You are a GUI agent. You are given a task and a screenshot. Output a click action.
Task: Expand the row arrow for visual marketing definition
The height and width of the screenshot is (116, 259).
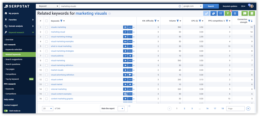pos(134,65)
